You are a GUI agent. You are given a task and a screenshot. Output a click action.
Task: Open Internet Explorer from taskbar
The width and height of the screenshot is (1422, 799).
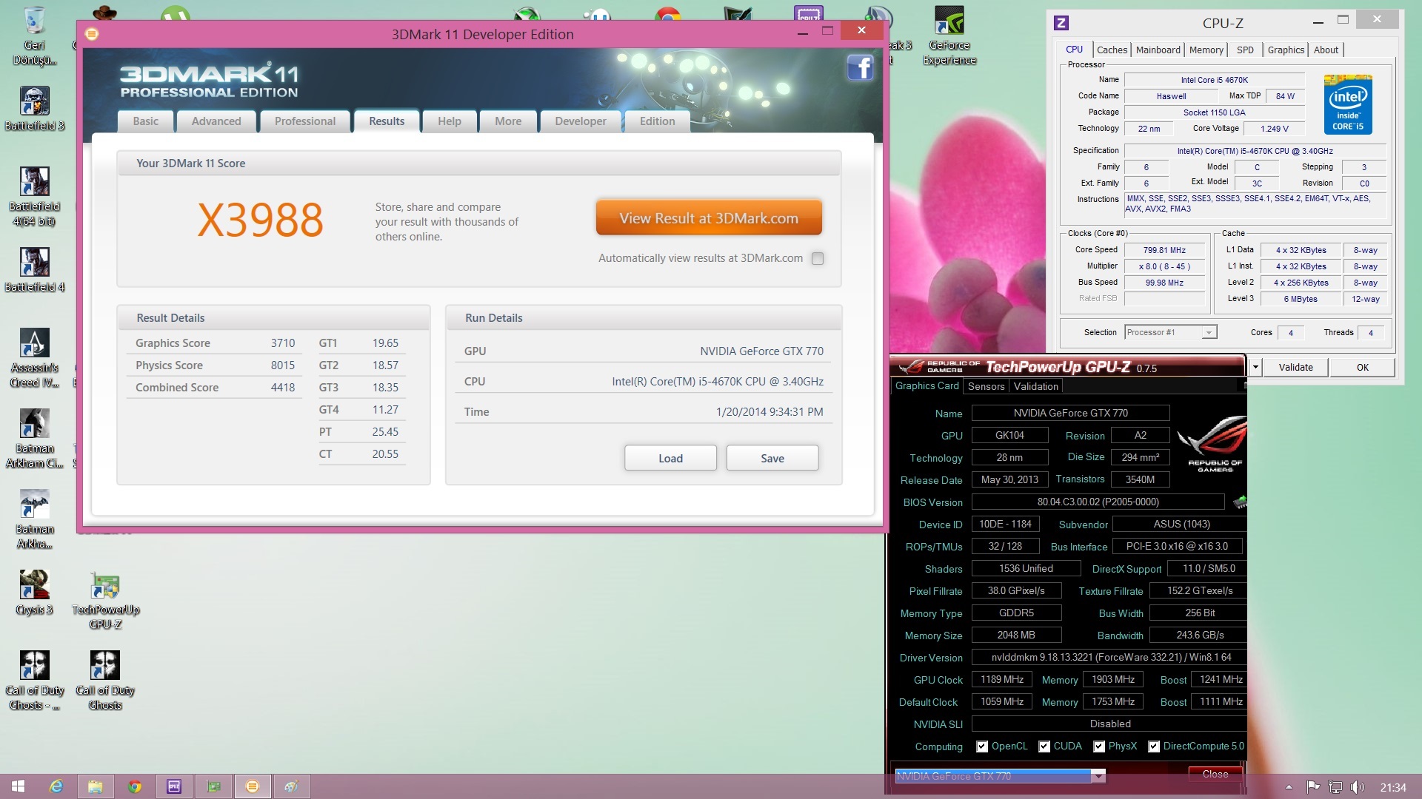click(x=56, y=786)
